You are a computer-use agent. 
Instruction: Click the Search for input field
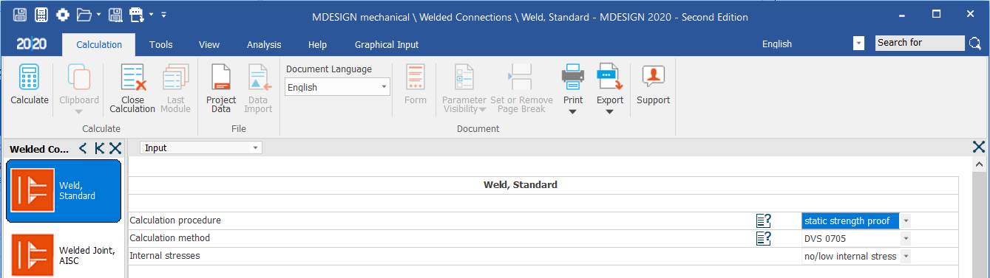[920, 43]
